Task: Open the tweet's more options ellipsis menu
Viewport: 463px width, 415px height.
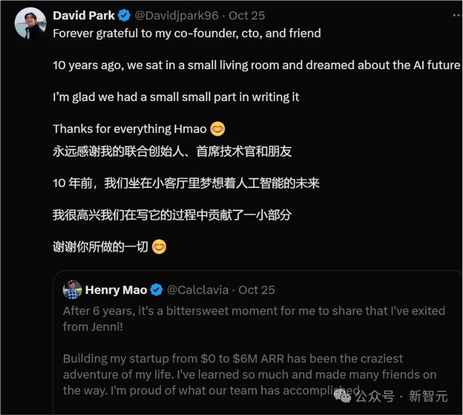Action: [x=456, y=15]
